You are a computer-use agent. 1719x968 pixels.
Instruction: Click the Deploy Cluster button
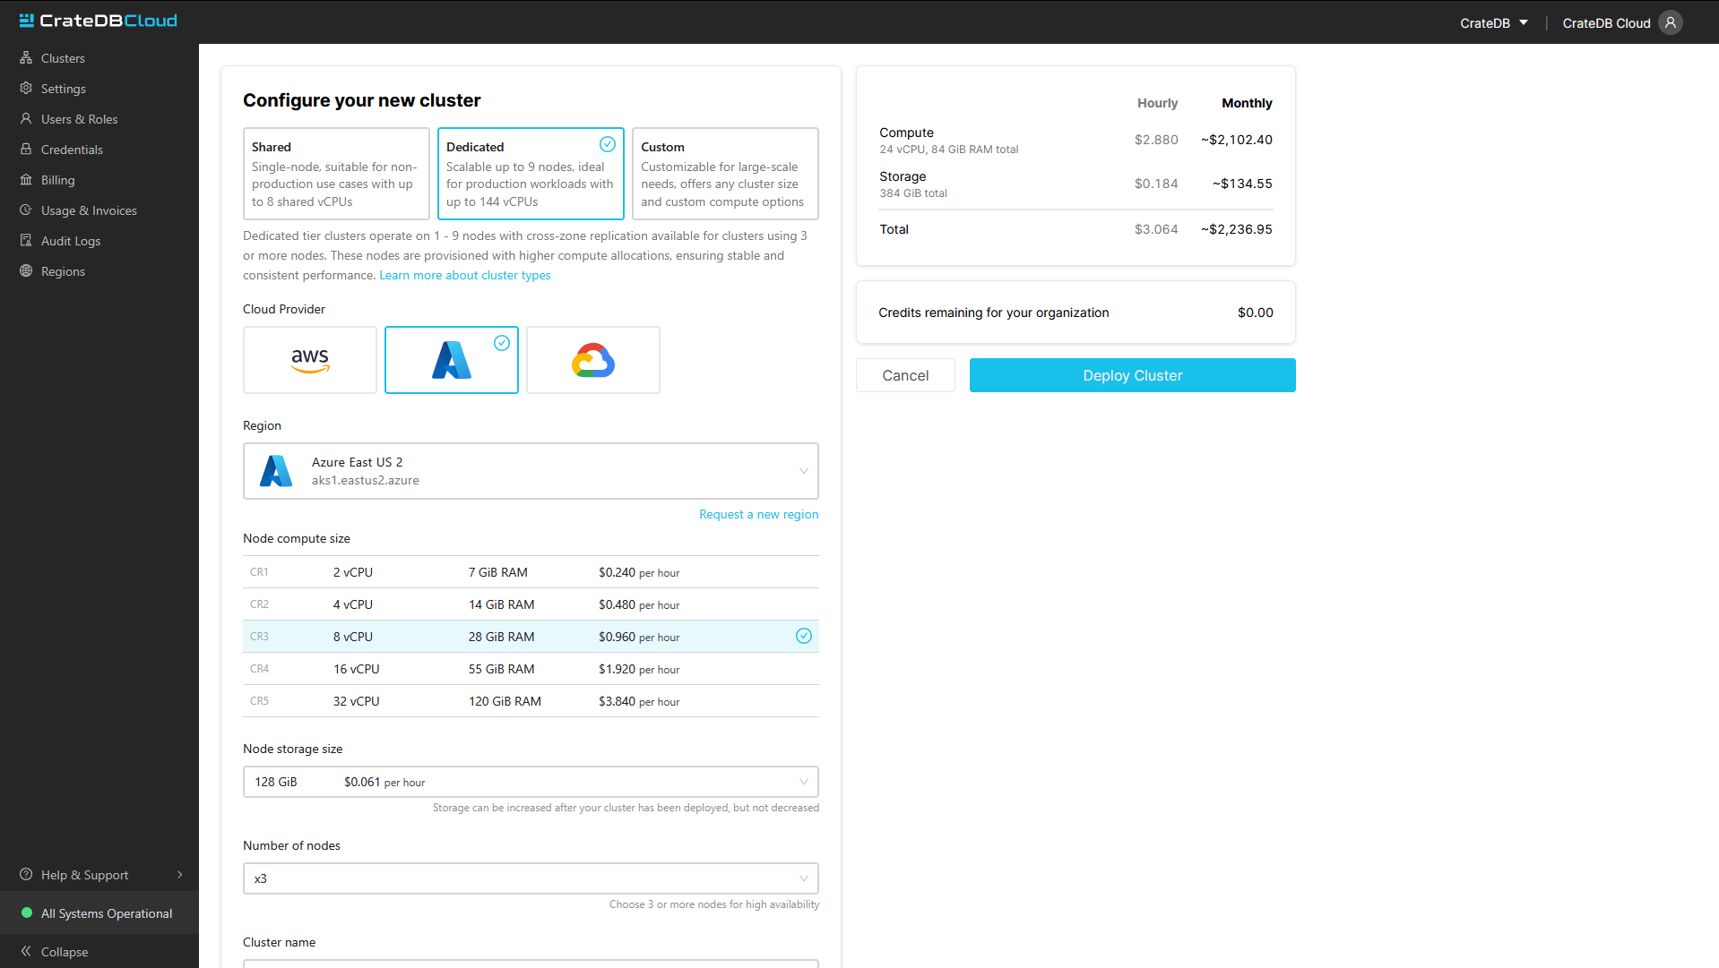point(1132,375)
